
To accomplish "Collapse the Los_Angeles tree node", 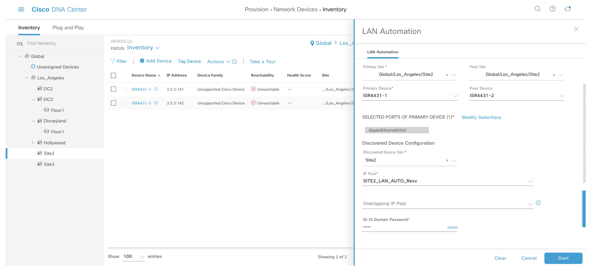I will point(27,78).
